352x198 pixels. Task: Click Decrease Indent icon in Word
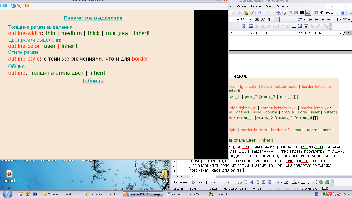(322, 20)
